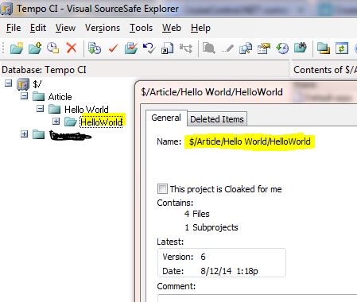Viewport: 357px width, 302px height.
Task: Click the 'Contains:' label
Action: coord(175,203)
